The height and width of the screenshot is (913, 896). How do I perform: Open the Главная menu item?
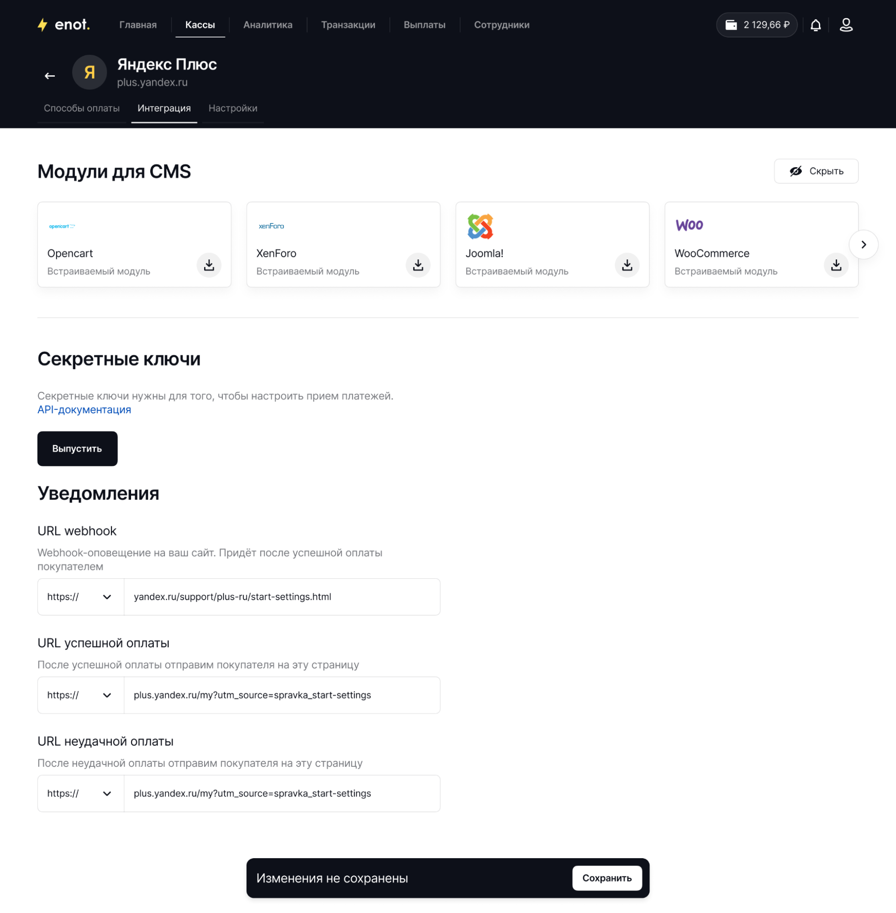[x=138, y=25]
